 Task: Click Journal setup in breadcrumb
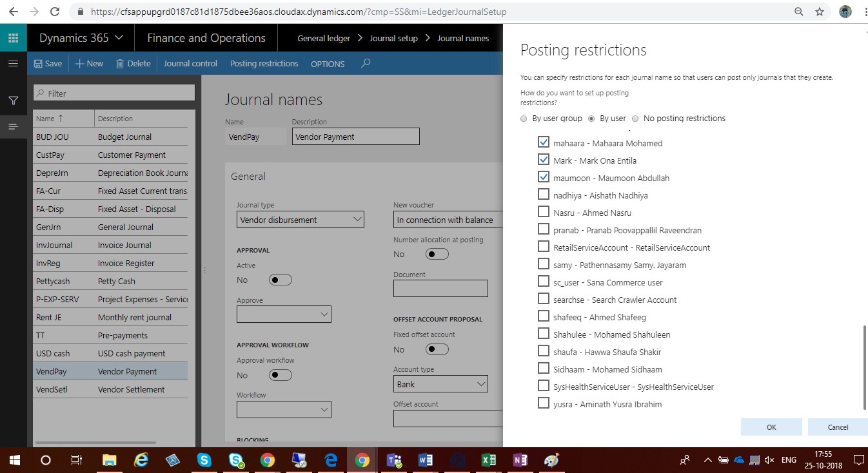pyautogui.click(x=393, y=38)
